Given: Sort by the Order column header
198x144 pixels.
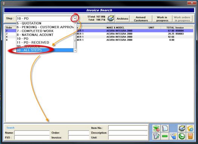Looking at the screenshot, I should pyautogui.click(x=11, y=28).
